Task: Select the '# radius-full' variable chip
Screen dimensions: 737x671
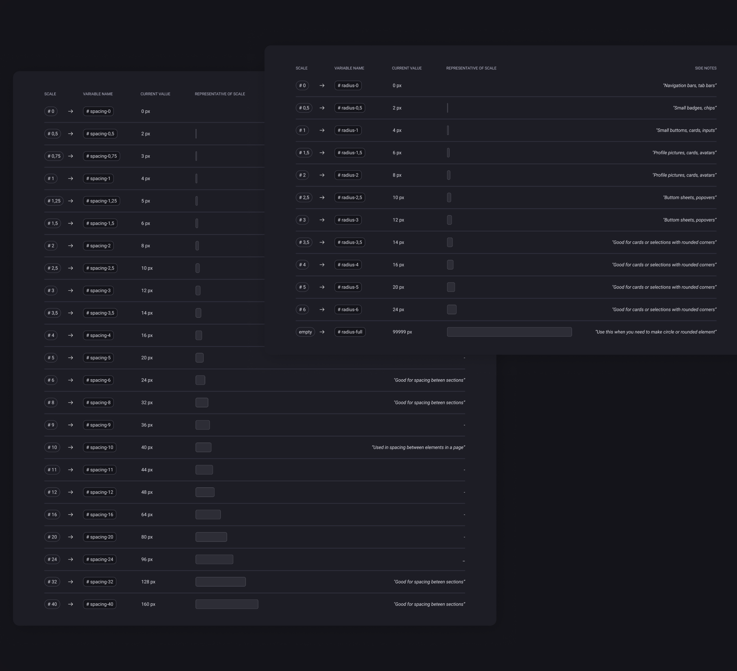Action: [x=350, y=332]
